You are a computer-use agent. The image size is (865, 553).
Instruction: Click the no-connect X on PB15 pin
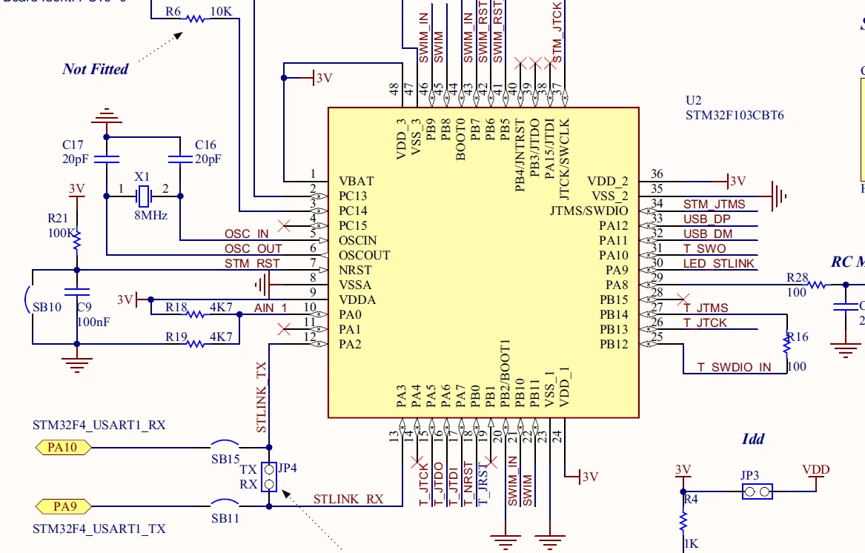coord(683,299)
